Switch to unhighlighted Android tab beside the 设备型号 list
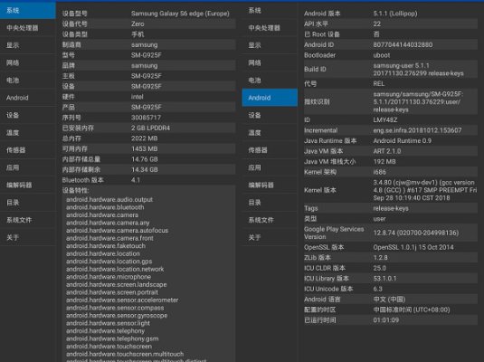The width and height of the screenshot is (484, 362). coord(28,98)
